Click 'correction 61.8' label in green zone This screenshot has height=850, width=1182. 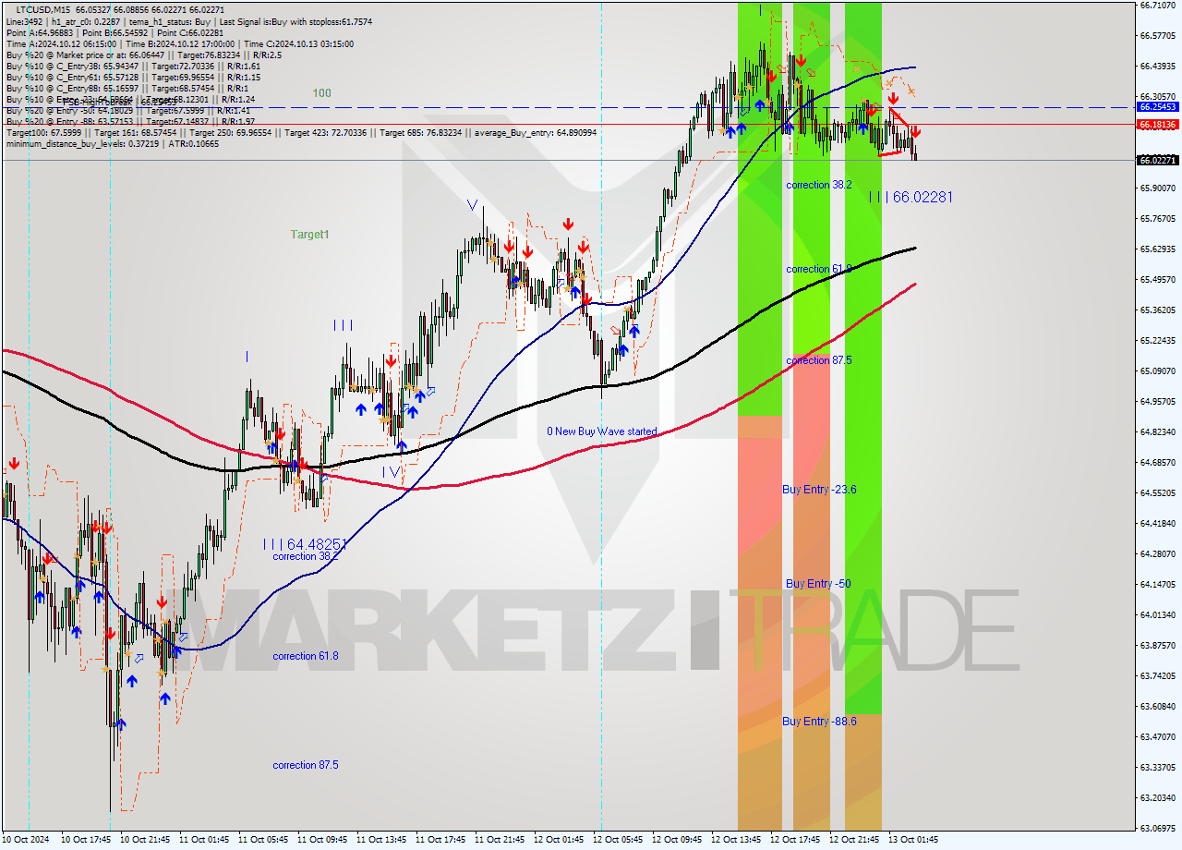819,269
